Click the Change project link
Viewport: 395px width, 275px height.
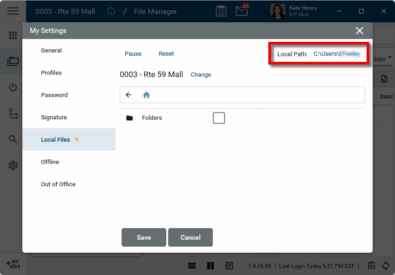pos(201,75)
